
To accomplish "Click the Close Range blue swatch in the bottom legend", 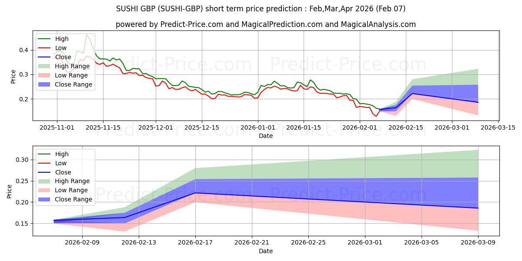I will point(44,199).
